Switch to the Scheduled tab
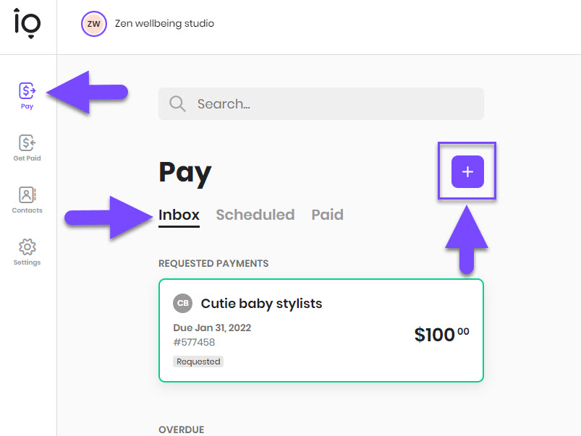This screenshot has height=436, width=581. [255, 215]
